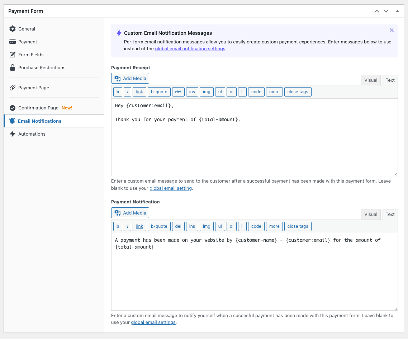The image size is (408, 339).
Task: Click the Payment Notification textarea resize handle
Action: coord(395,308)
